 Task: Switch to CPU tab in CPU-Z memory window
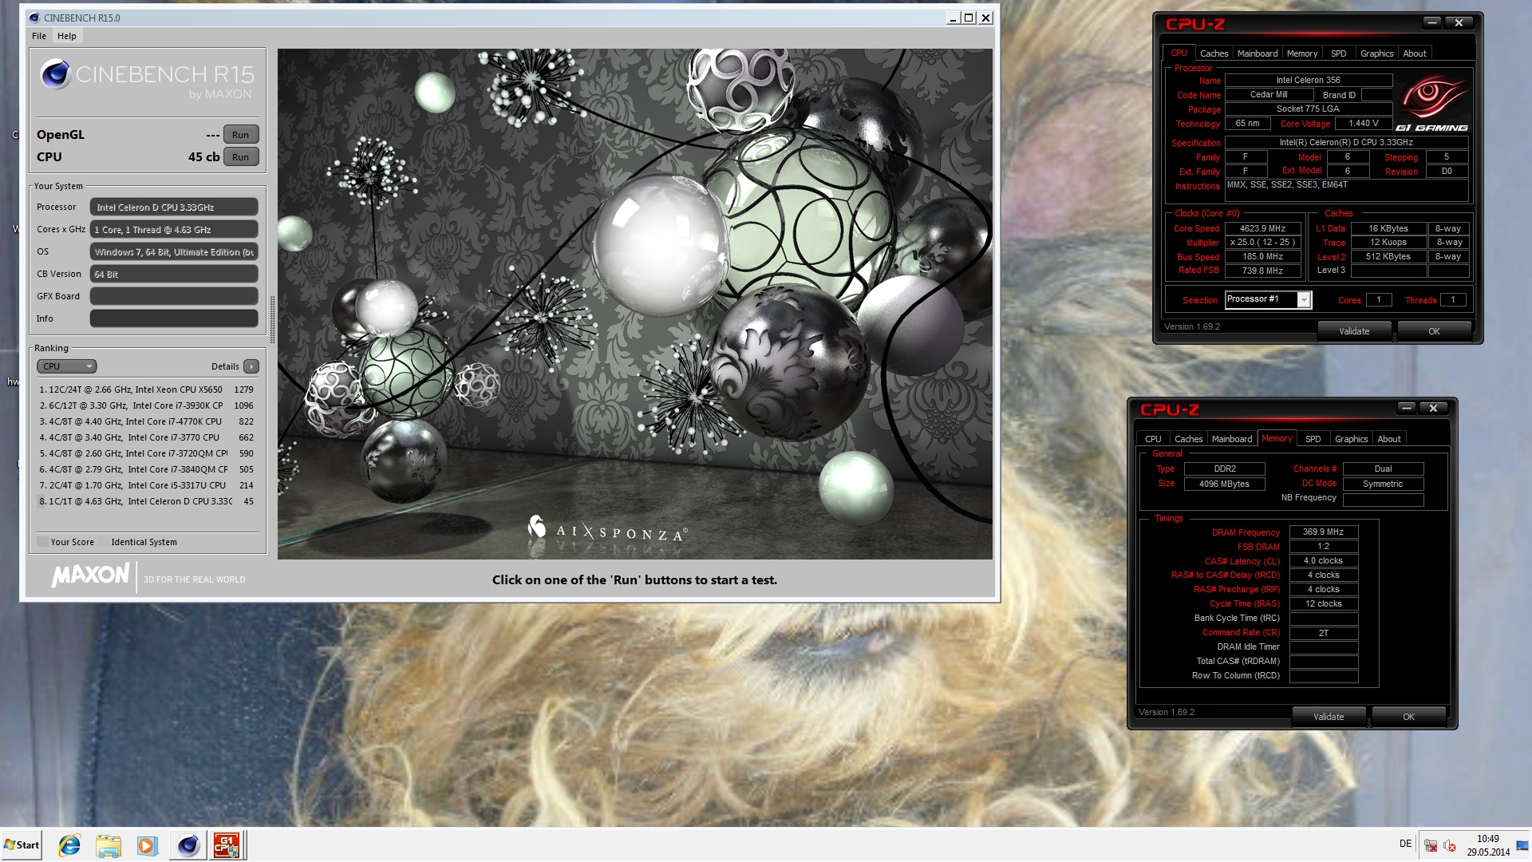(1153, 439)
